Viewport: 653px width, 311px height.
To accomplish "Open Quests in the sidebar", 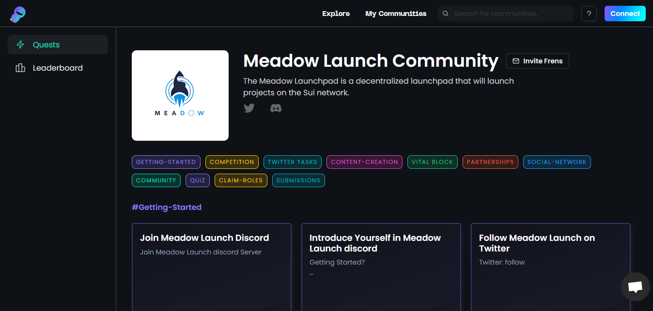I will tap(58, 44).
